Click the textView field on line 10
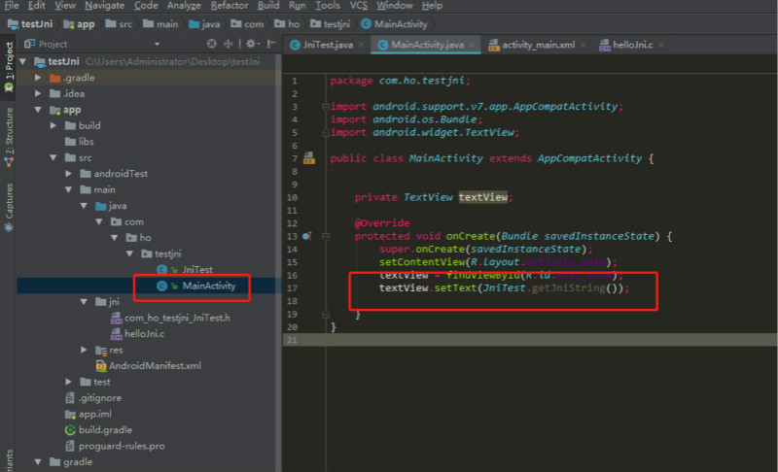 click(482, 197)
